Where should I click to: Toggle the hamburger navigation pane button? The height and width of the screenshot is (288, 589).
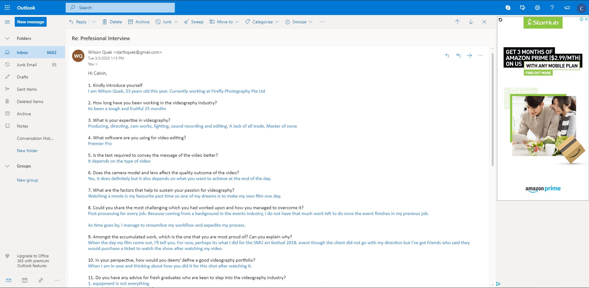point(7,22)
